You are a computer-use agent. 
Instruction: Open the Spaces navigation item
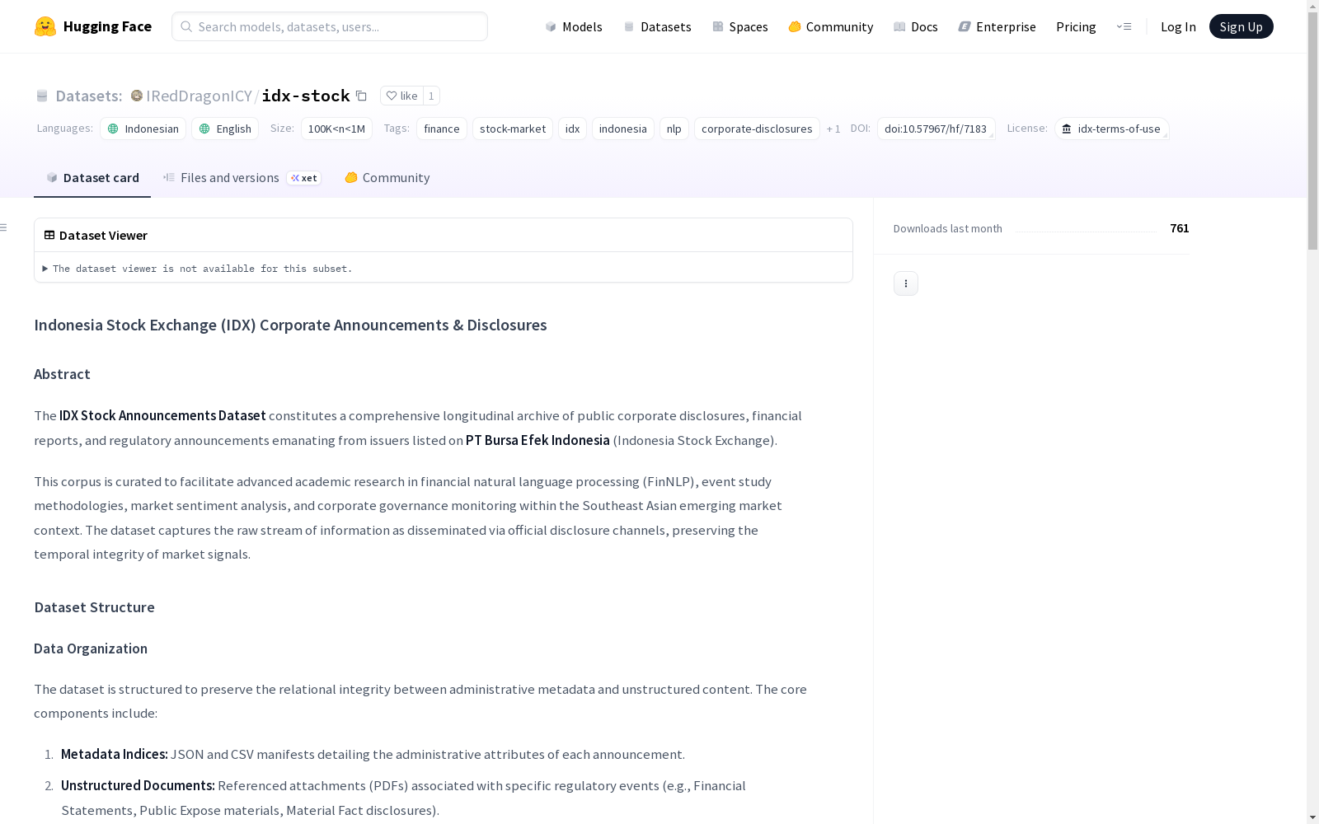740,26
